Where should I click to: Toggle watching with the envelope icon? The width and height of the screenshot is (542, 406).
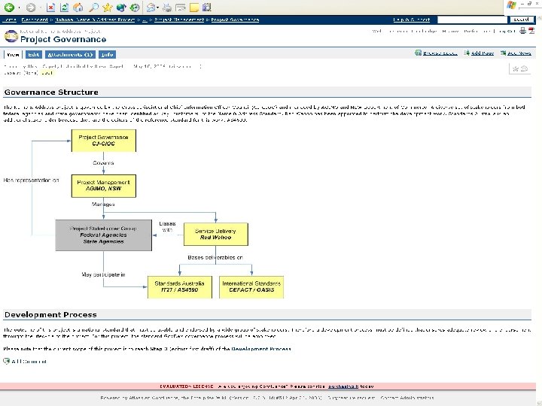pyautogui.click(x=525, y=68)
